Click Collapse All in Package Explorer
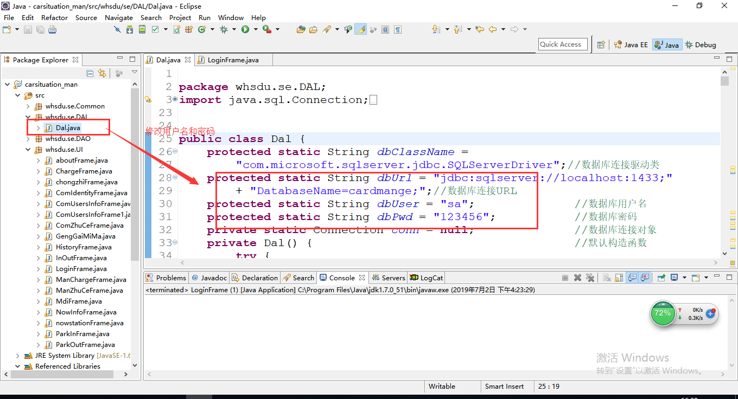Viewport: 738px width, 399px height. point(90,73)
